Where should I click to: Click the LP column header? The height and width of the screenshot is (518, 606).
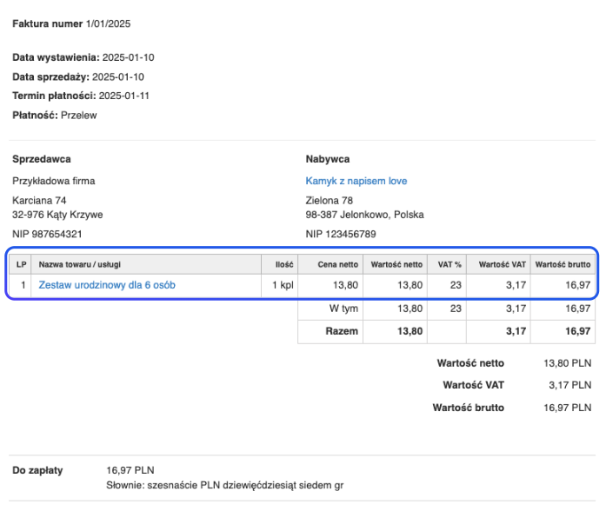21,263
